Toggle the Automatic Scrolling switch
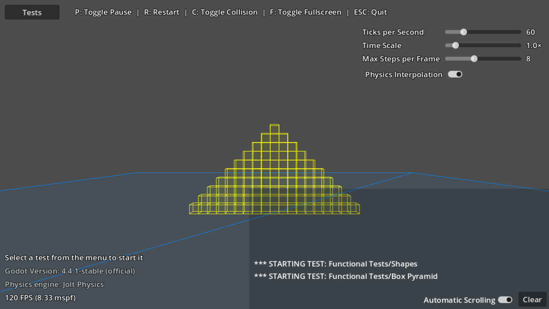The image size is (549, 309). [x=505, y=300]
